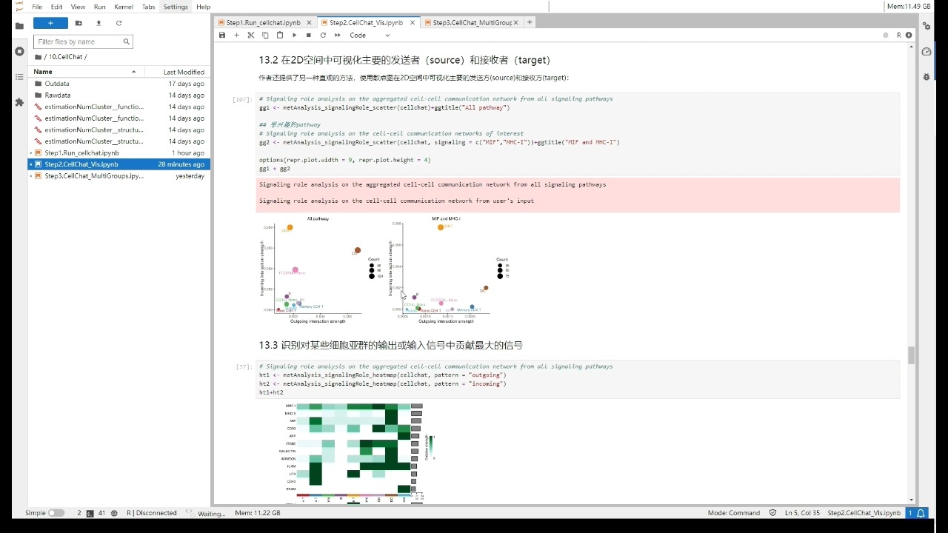Image resolution: width=948 pixels, height=533 pixels.
Task: Insert a cell below with the plus icon
Action: [236, 35]
